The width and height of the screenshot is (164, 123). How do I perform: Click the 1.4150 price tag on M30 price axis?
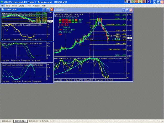[50, 21]
